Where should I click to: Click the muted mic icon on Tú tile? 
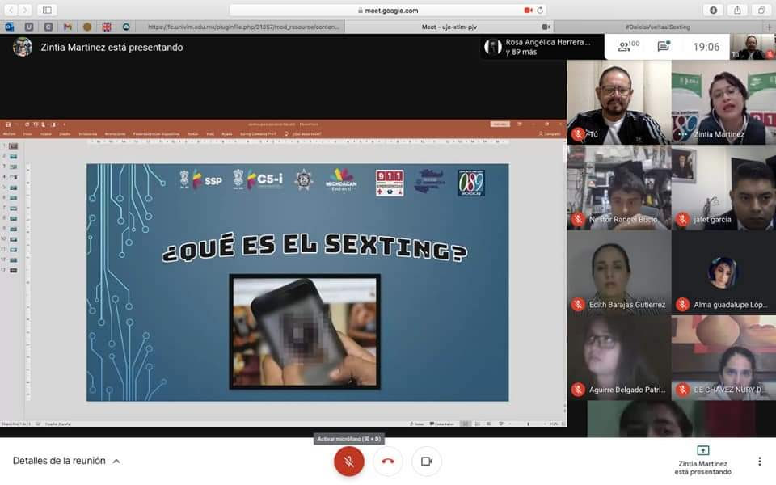[577, 133]
